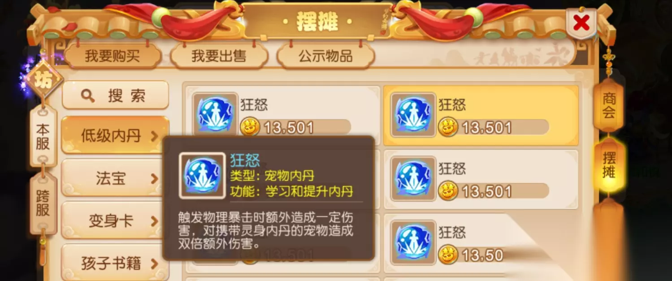Switch to the 我要购买 tab
The image size is (672, 281).
tap(113, 56)
